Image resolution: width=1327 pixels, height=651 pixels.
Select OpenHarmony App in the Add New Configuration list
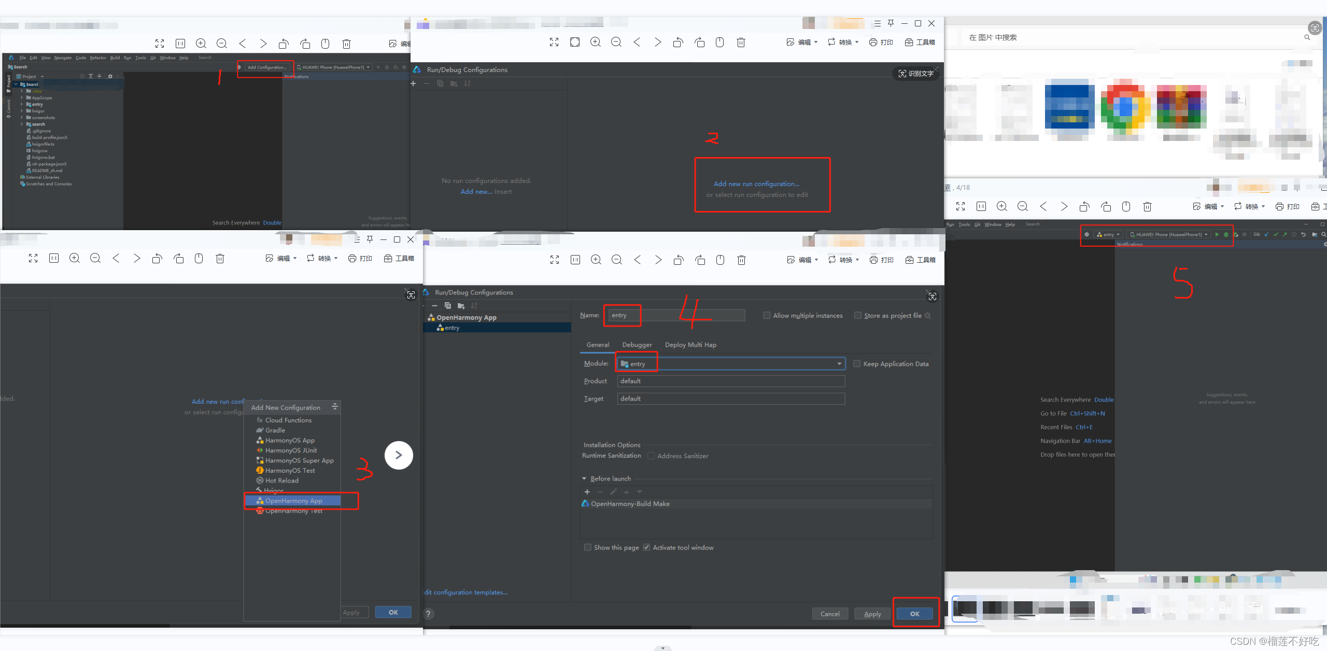293,501
